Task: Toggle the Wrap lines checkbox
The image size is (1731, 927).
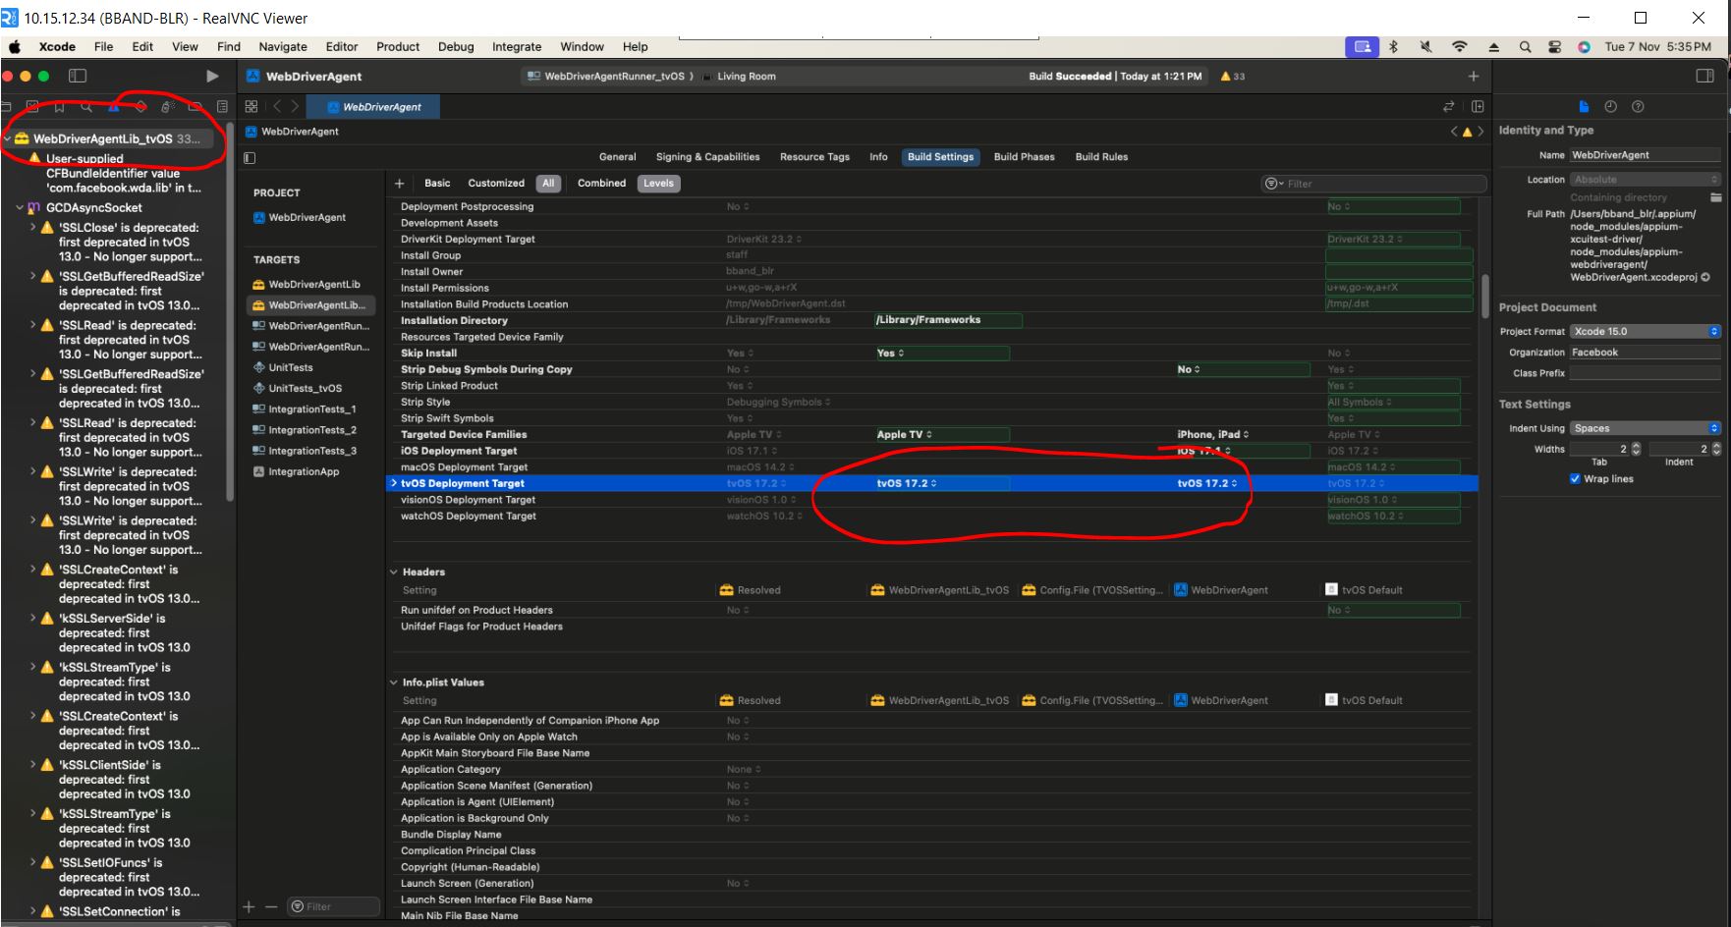Action: (1575, 479)
